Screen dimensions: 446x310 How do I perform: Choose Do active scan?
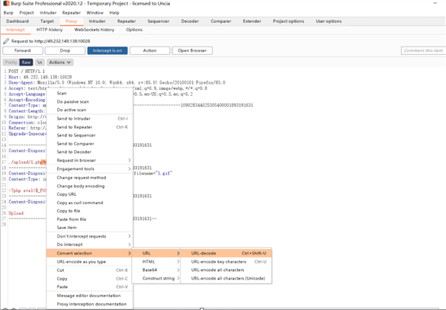click(x=89, y=110)
